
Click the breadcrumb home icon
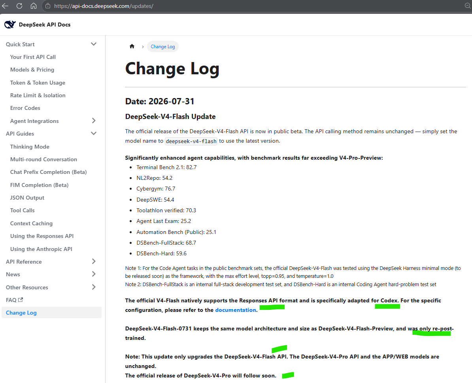pos(132,46)
